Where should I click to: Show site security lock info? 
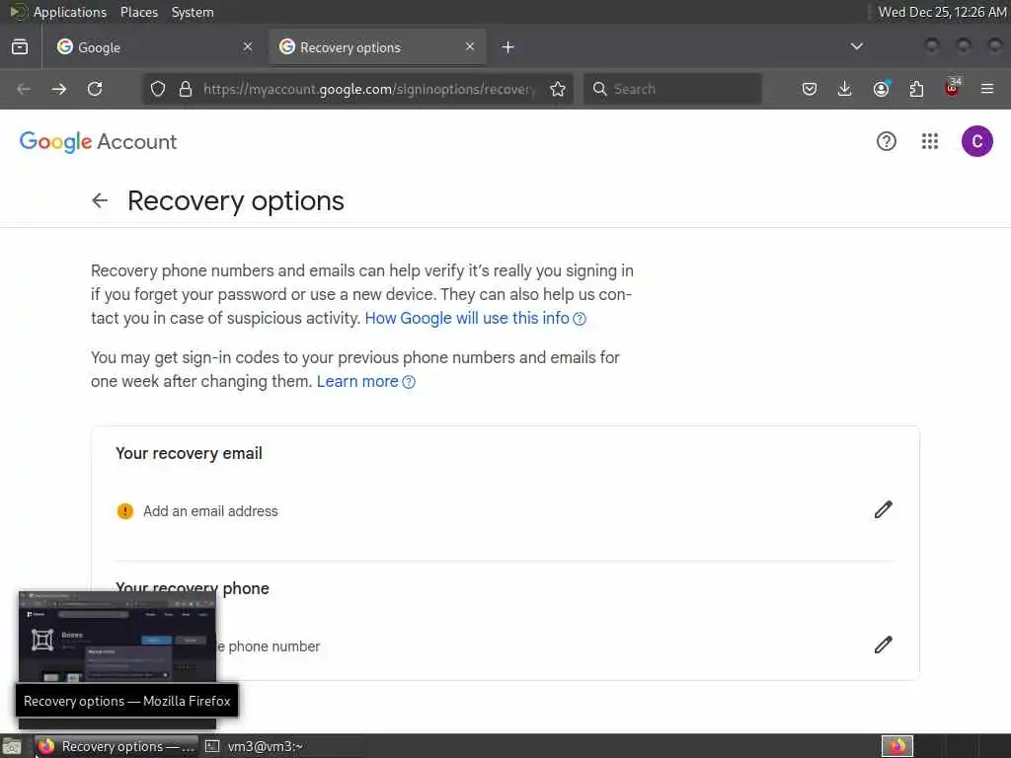[x=186, y=89]
